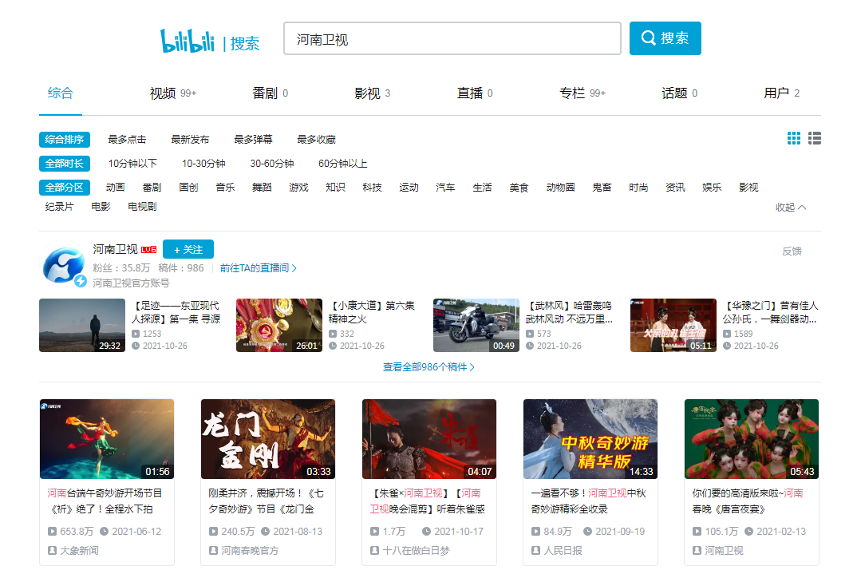Select 番剧 tab
Image resolution: width=853 pixels, height=574 pixels.
[270, 93]
